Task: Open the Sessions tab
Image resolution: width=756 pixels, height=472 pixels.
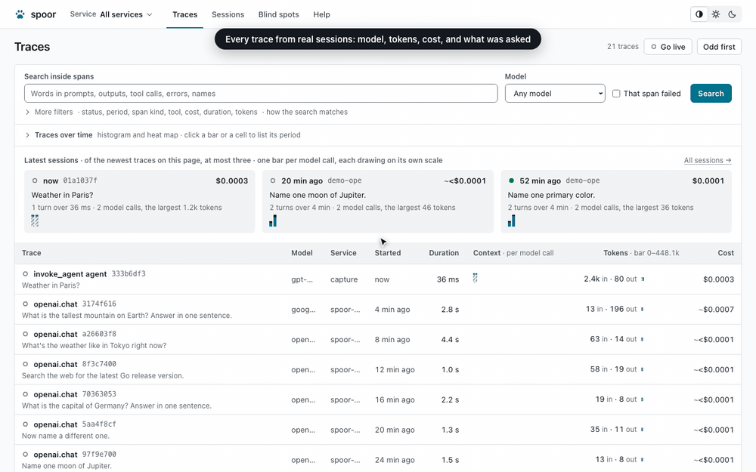Action: (x=228, y=14)
